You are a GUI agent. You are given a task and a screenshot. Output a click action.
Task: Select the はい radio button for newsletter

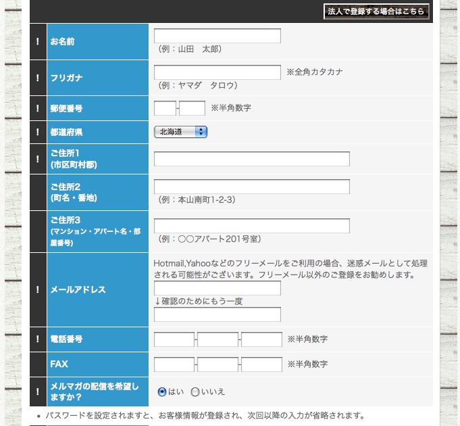162,392
